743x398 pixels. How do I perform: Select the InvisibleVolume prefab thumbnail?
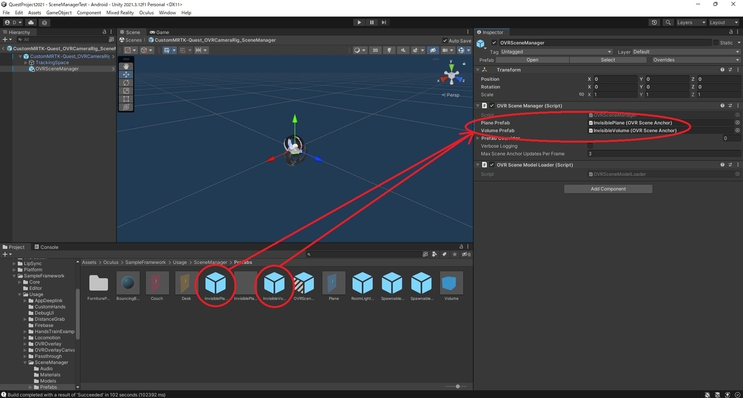click(x=274, y=286)
